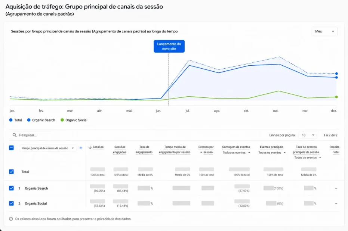Image resolution: width=348 pixels, height=231 pixels.
Task: Click the Lançamento do novo site annotation
Action: click(x=169, y=46)
